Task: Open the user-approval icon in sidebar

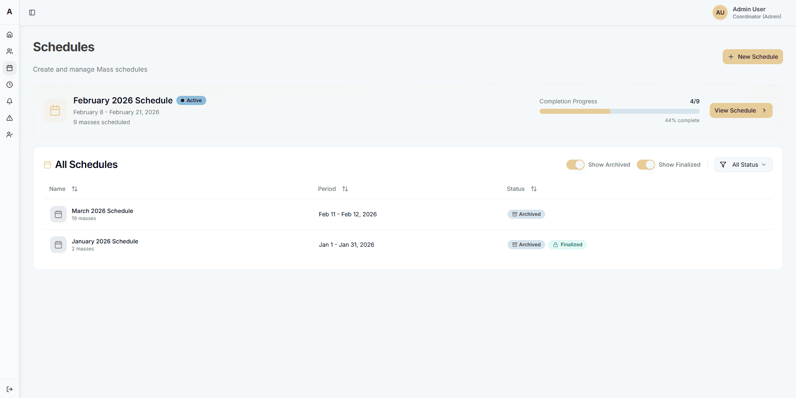Action: coord(9,135)
